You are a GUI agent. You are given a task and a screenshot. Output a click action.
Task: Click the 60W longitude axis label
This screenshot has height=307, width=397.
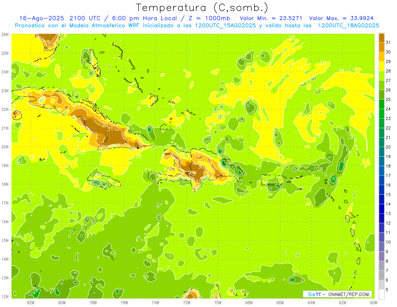click(x=373, y=302)
